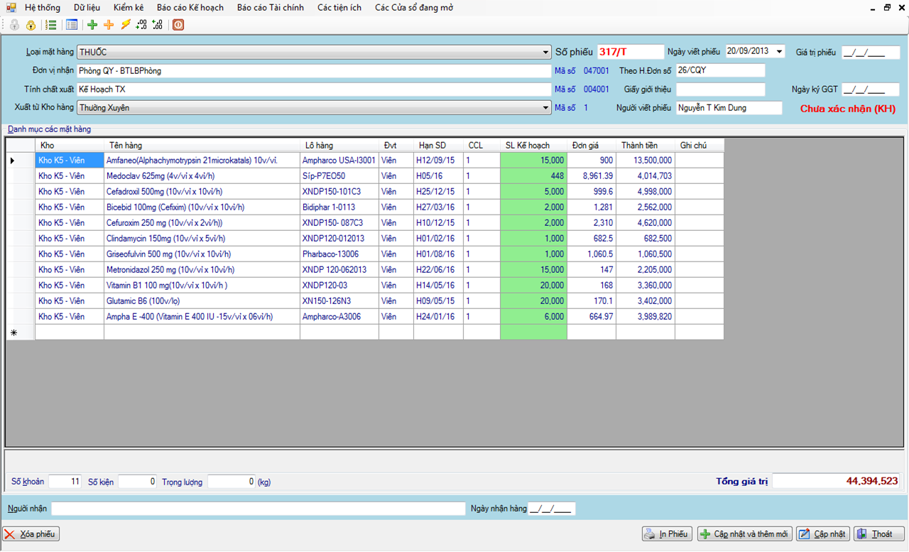Click the numbered list toolbar icon
The height and width of the screenshot is (552, 909).
click(51, 25)
